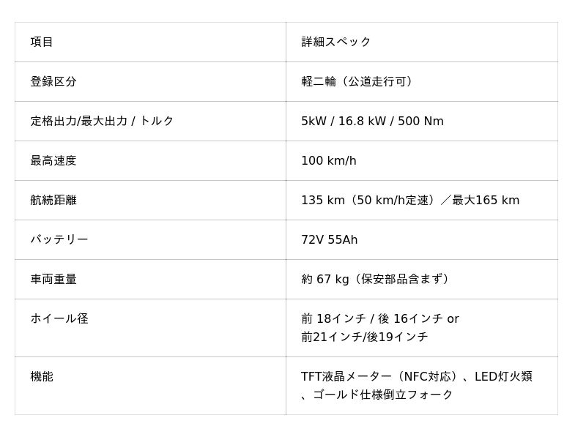
Task: Select the 定格出力/最大出力 / トルク label
Action: pos(102,121)
